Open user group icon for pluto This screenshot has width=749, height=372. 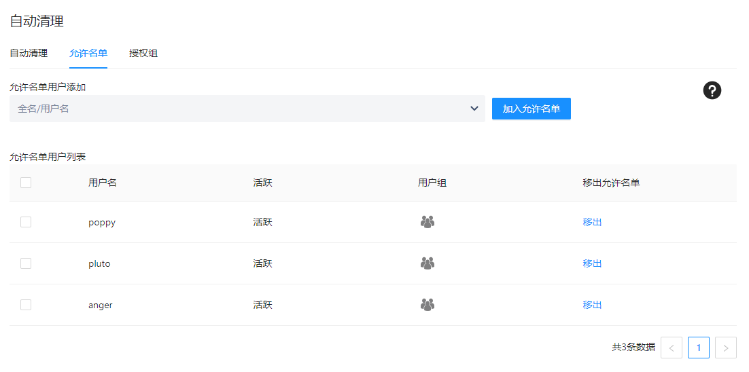427,263
